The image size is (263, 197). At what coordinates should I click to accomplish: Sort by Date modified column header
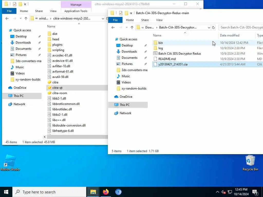click(229, 35)
